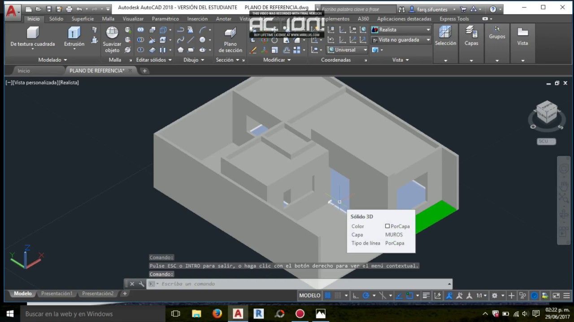Toggle ortho mode in status bar

pyautogui.click(x=356, y=296)
